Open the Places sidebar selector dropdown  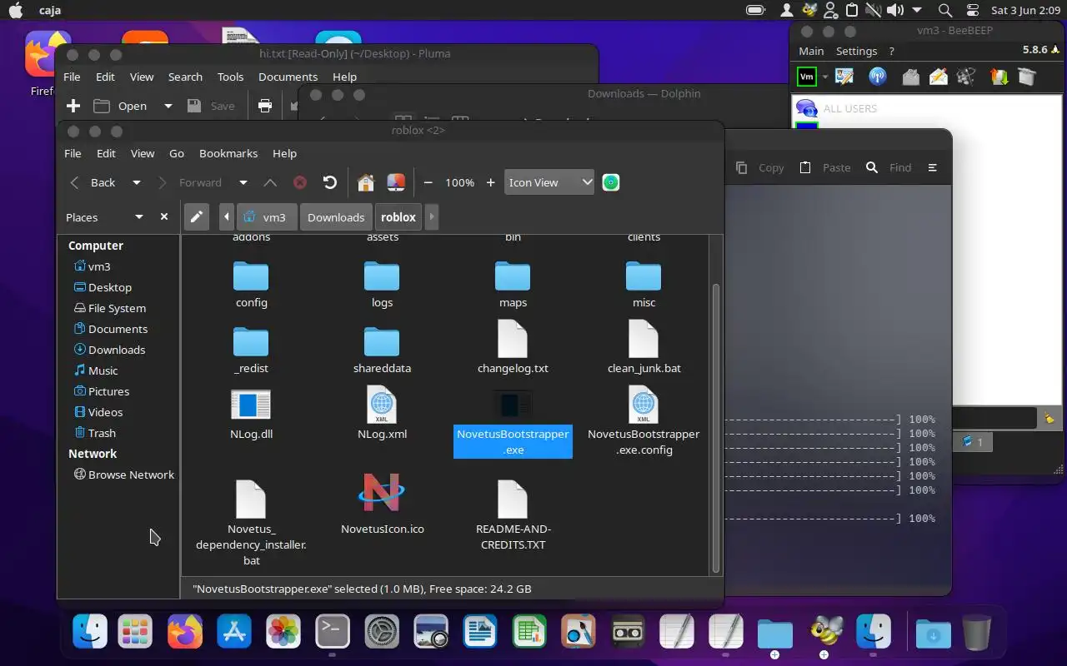(138, 217)
